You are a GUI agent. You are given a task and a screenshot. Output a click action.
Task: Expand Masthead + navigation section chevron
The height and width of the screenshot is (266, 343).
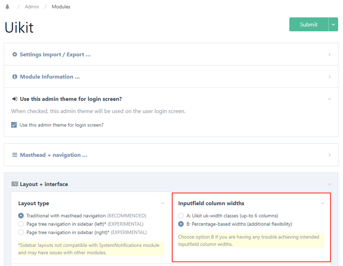pyautogui.click(x=329, y=155)
